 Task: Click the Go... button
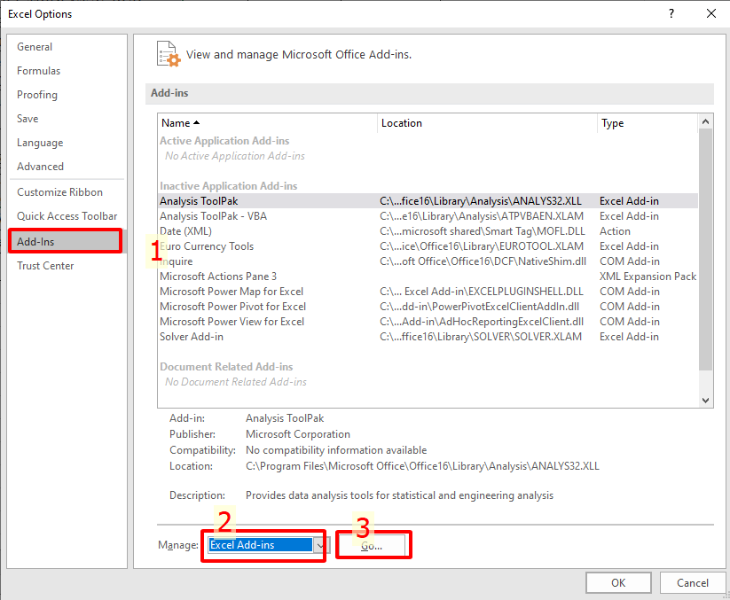click(x=372, y=546)
